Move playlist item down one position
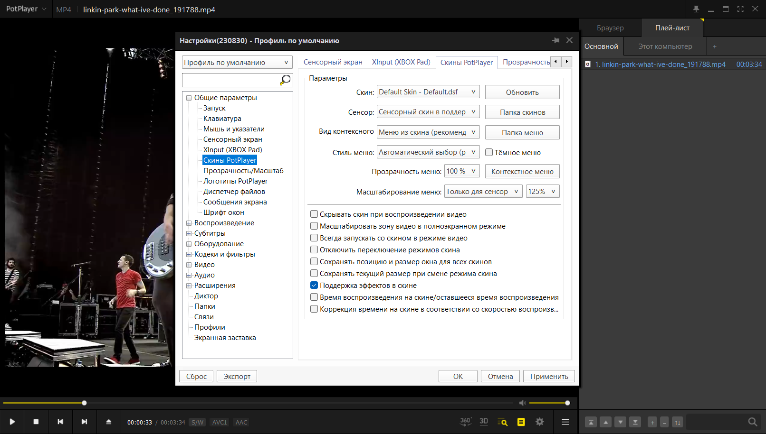The width and height of the screenshot is (766, 434). tap(620, 422)
